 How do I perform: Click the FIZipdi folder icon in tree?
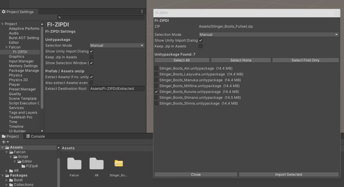(x=24, y=166)
